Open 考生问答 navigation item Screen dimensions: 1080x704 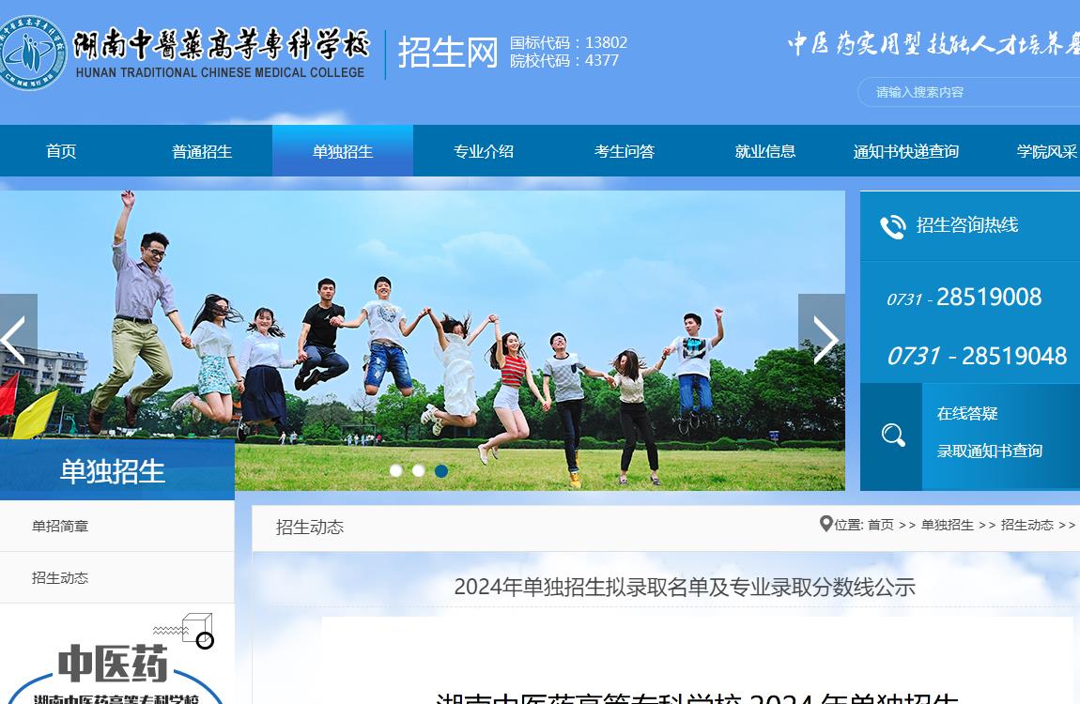(624, 151)
